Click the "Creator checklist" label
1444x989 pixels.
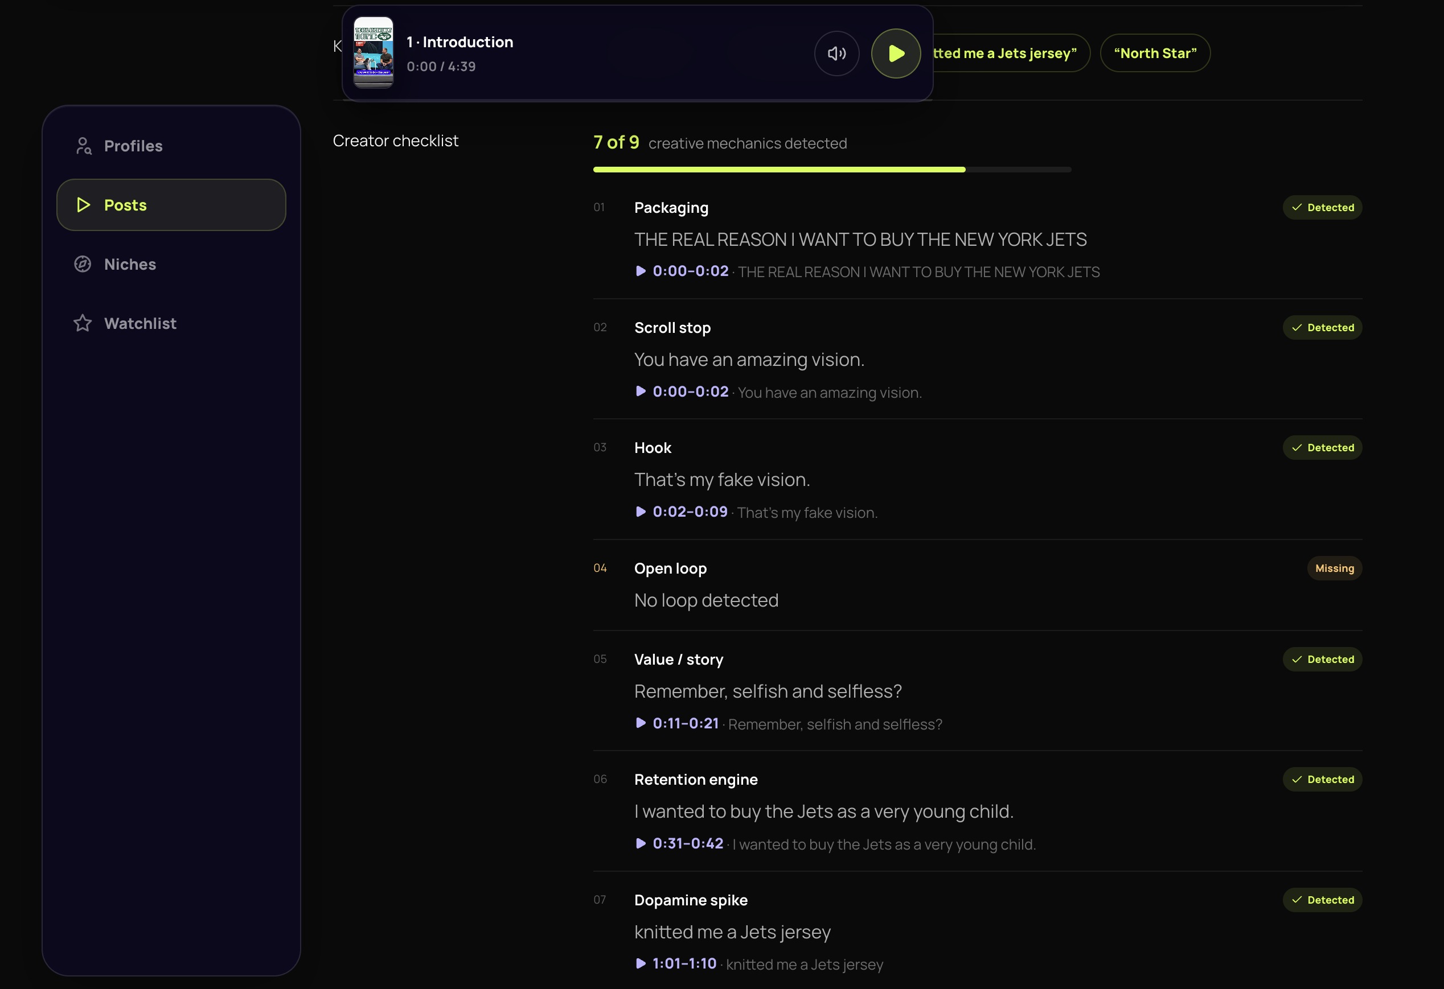click(395, 141)
